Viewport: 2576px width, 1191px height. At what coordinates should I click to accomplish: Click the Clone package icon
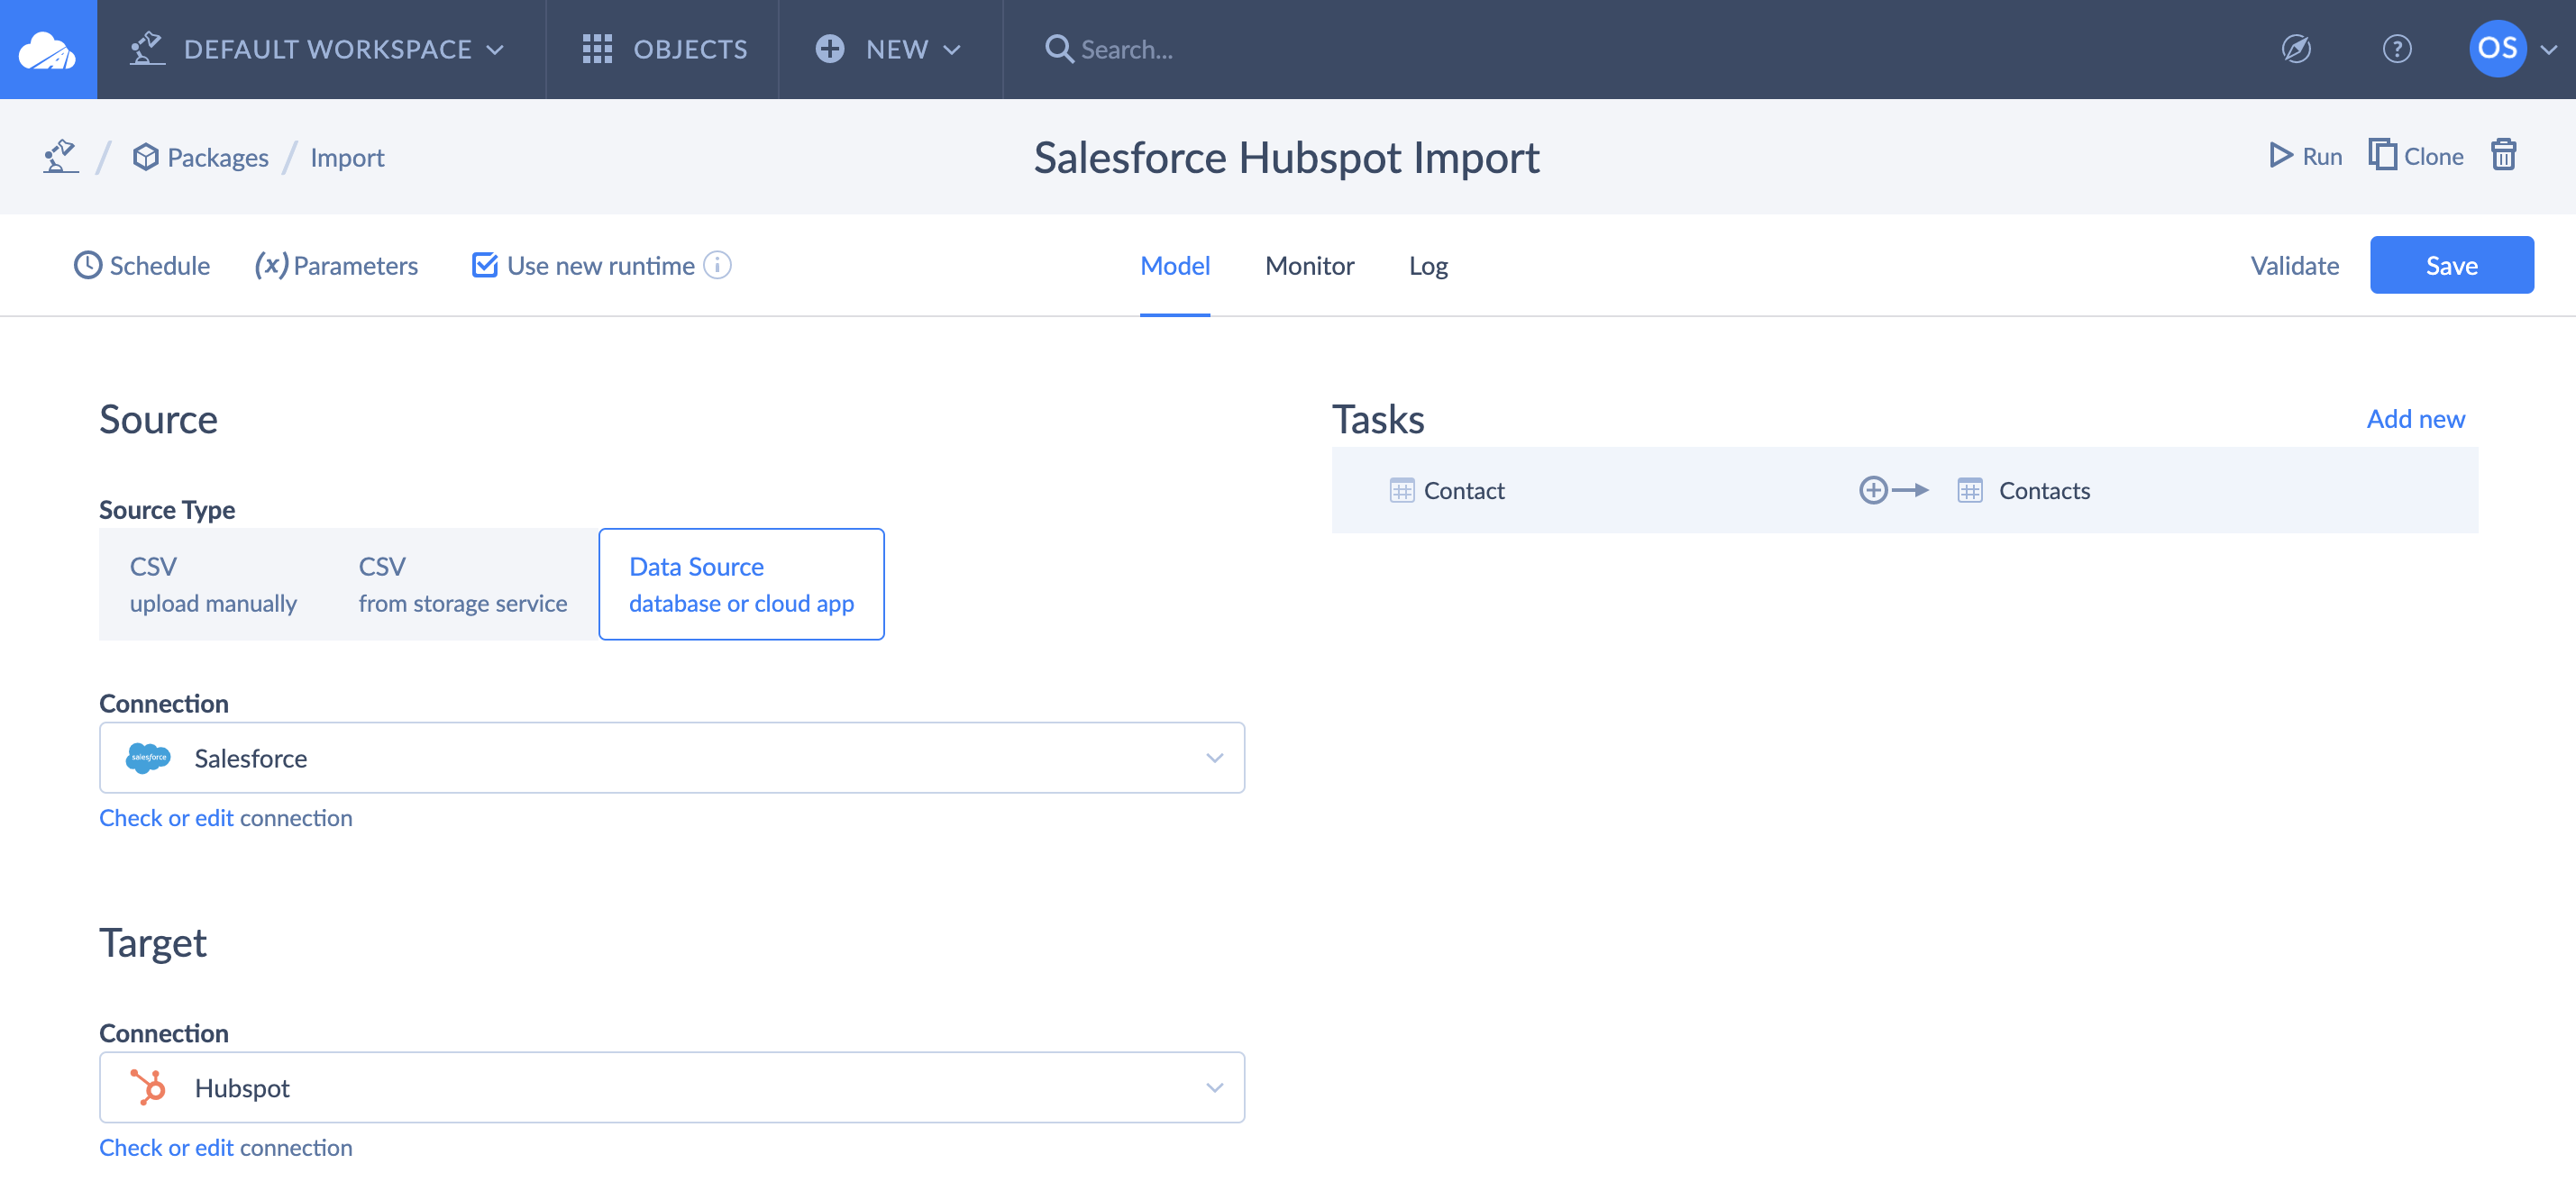2382,156
